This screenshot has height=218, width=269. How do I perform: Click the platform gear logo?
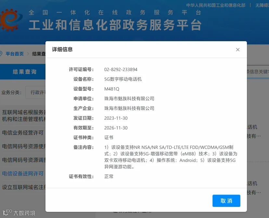coord(11,20)
